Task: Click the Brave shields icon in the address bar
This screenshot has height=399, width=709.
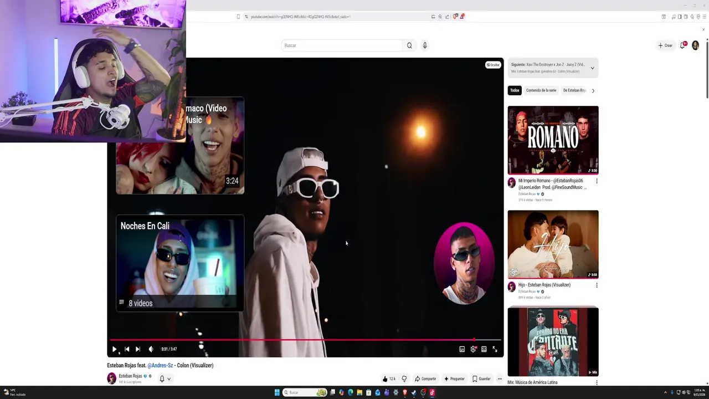Action: coord(455,17)
